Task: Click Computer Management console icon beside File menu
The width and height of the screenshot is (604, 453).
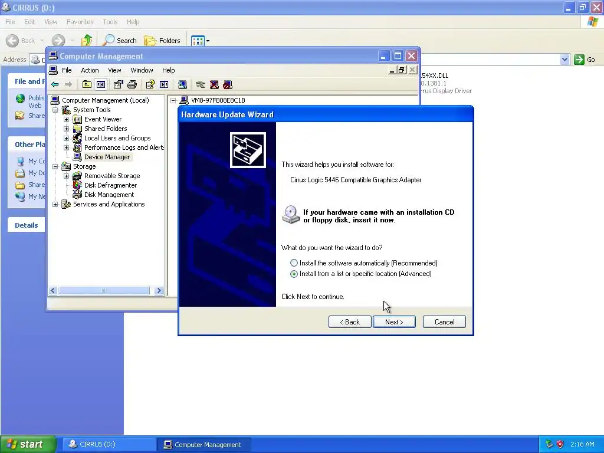Action: tap(54, 70)
